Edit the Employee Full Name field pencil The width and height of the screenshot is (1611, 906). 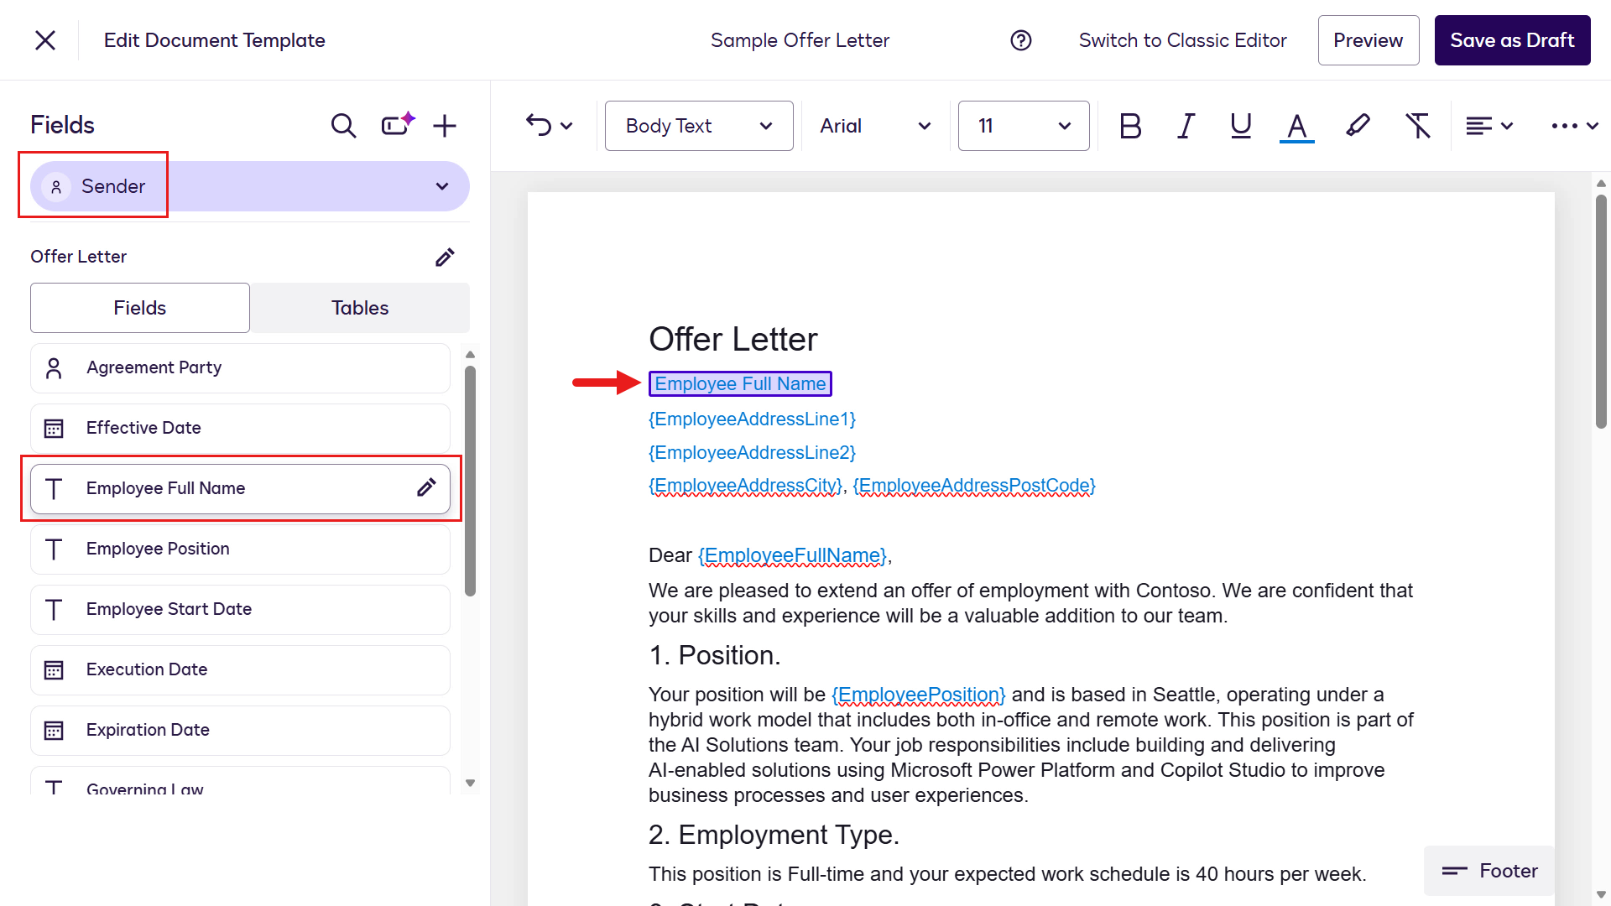coord(426,488)
